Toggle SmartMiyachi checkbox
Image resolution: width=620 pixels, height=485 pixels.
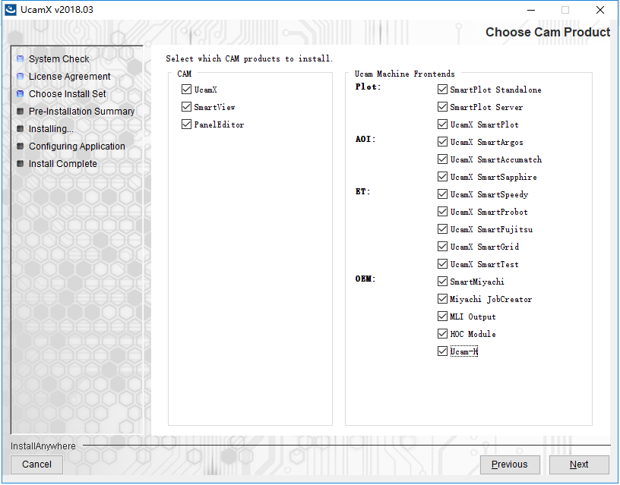pos(442,281)
